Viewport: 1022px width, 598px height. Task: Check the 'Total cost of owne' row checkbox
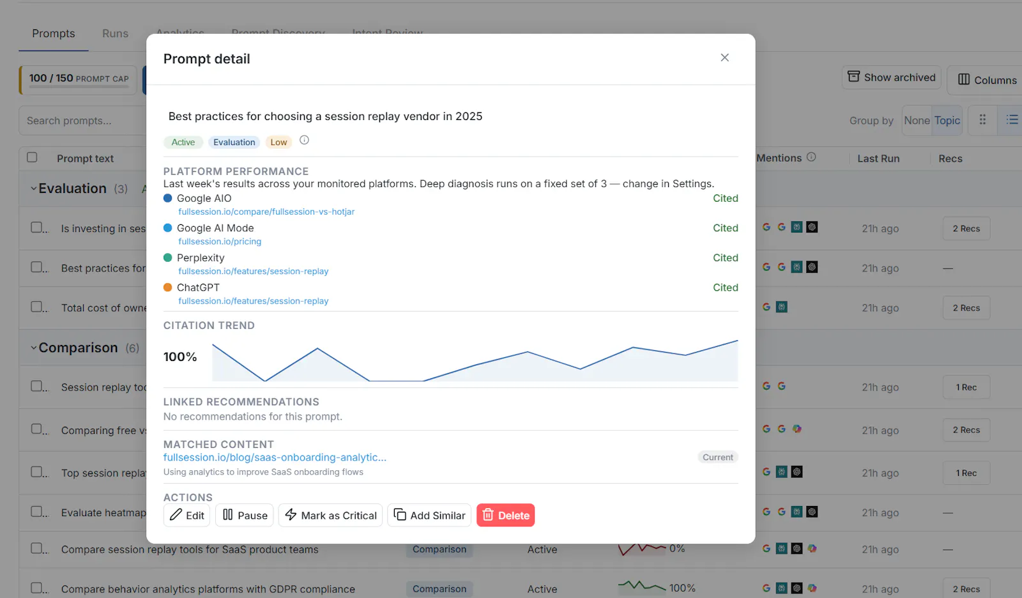[x=36, y=307]
